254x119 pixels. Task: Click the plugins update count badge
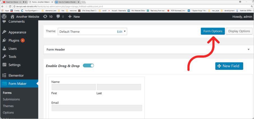(23, 40)
